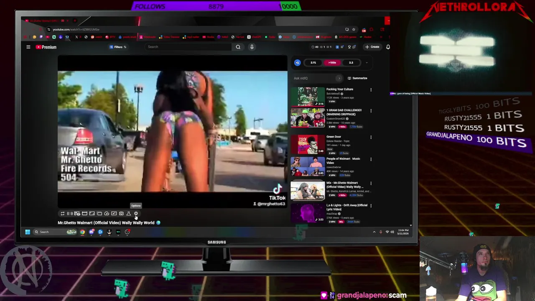Select the 2.2 vidIQ score pill
The width and height of the screenshot is (535, 301).
[x=351, y=63]
